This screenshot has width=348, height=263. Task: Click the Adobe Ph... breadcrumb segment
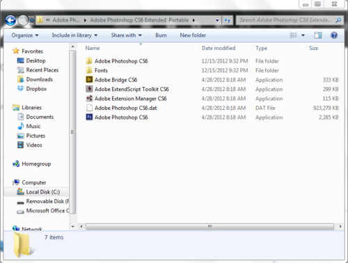[x=66, y=20]
